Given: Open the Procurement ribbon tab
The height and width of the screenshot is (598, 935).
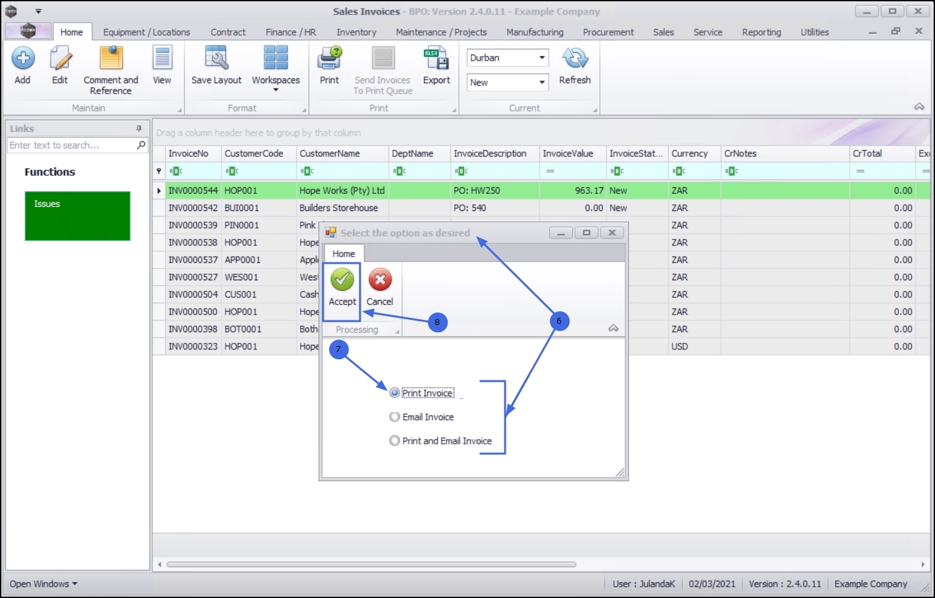Looking at the screenshot, I should coord(608,32).
